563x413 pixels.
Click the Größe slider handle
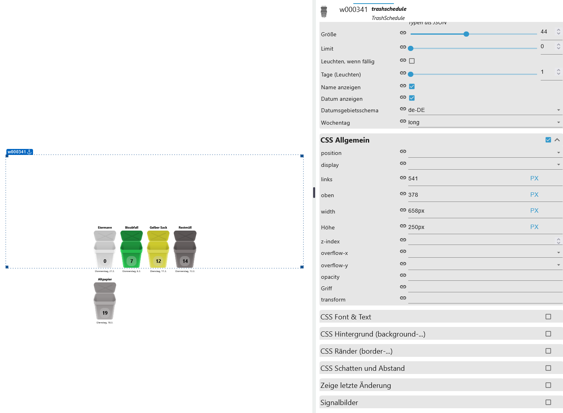(466, 34)
